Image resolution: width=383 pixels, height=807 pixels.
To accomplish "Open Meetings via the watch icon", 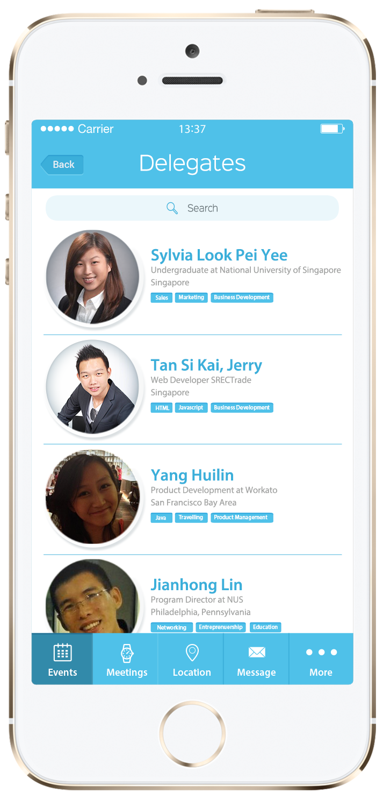I will tap(127, 653).
